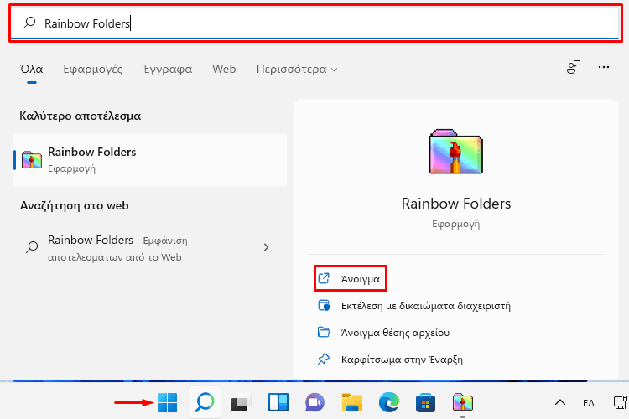629x419 pixels.
Task: Expand the Περισσότερα dropdown
Action: pyautogui.click(x=297, y=69)
